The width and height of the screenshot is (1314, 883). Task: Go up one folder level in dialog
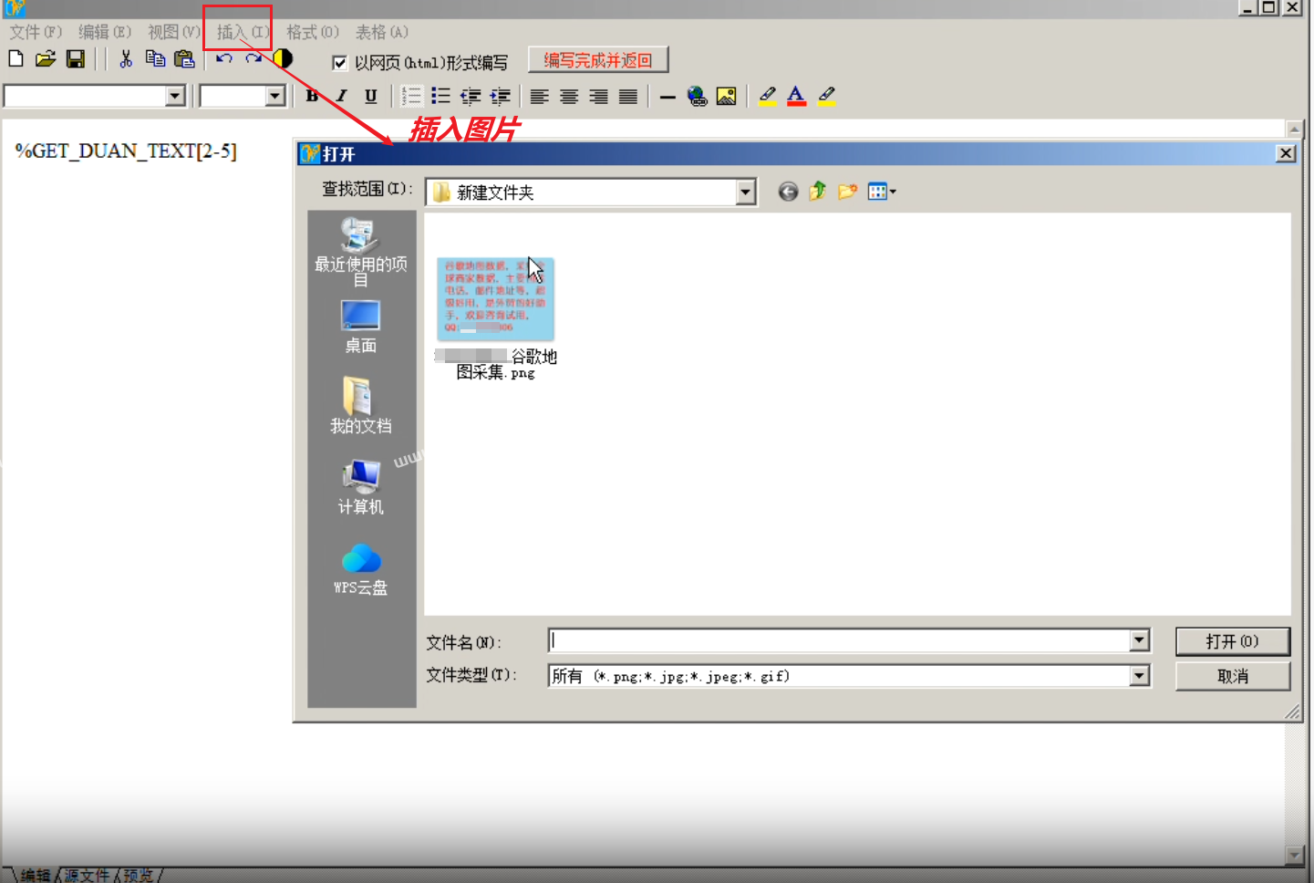[x=818, y=191]
